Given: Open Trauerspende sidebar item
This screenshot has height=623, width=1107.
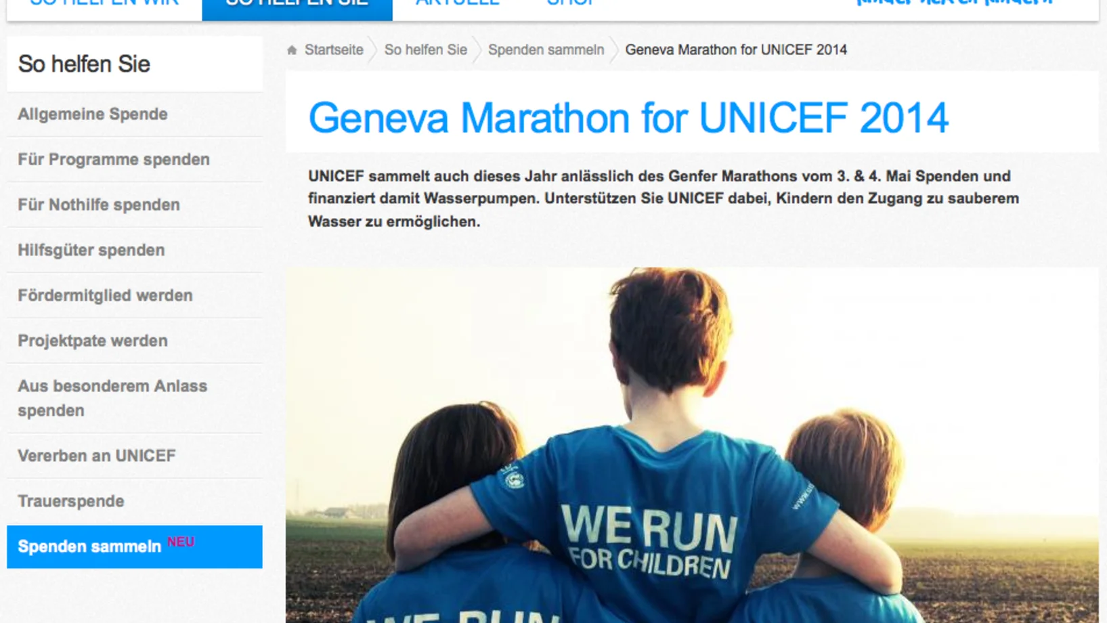Looking at the screenshot, I should click(x=135, y=502).
